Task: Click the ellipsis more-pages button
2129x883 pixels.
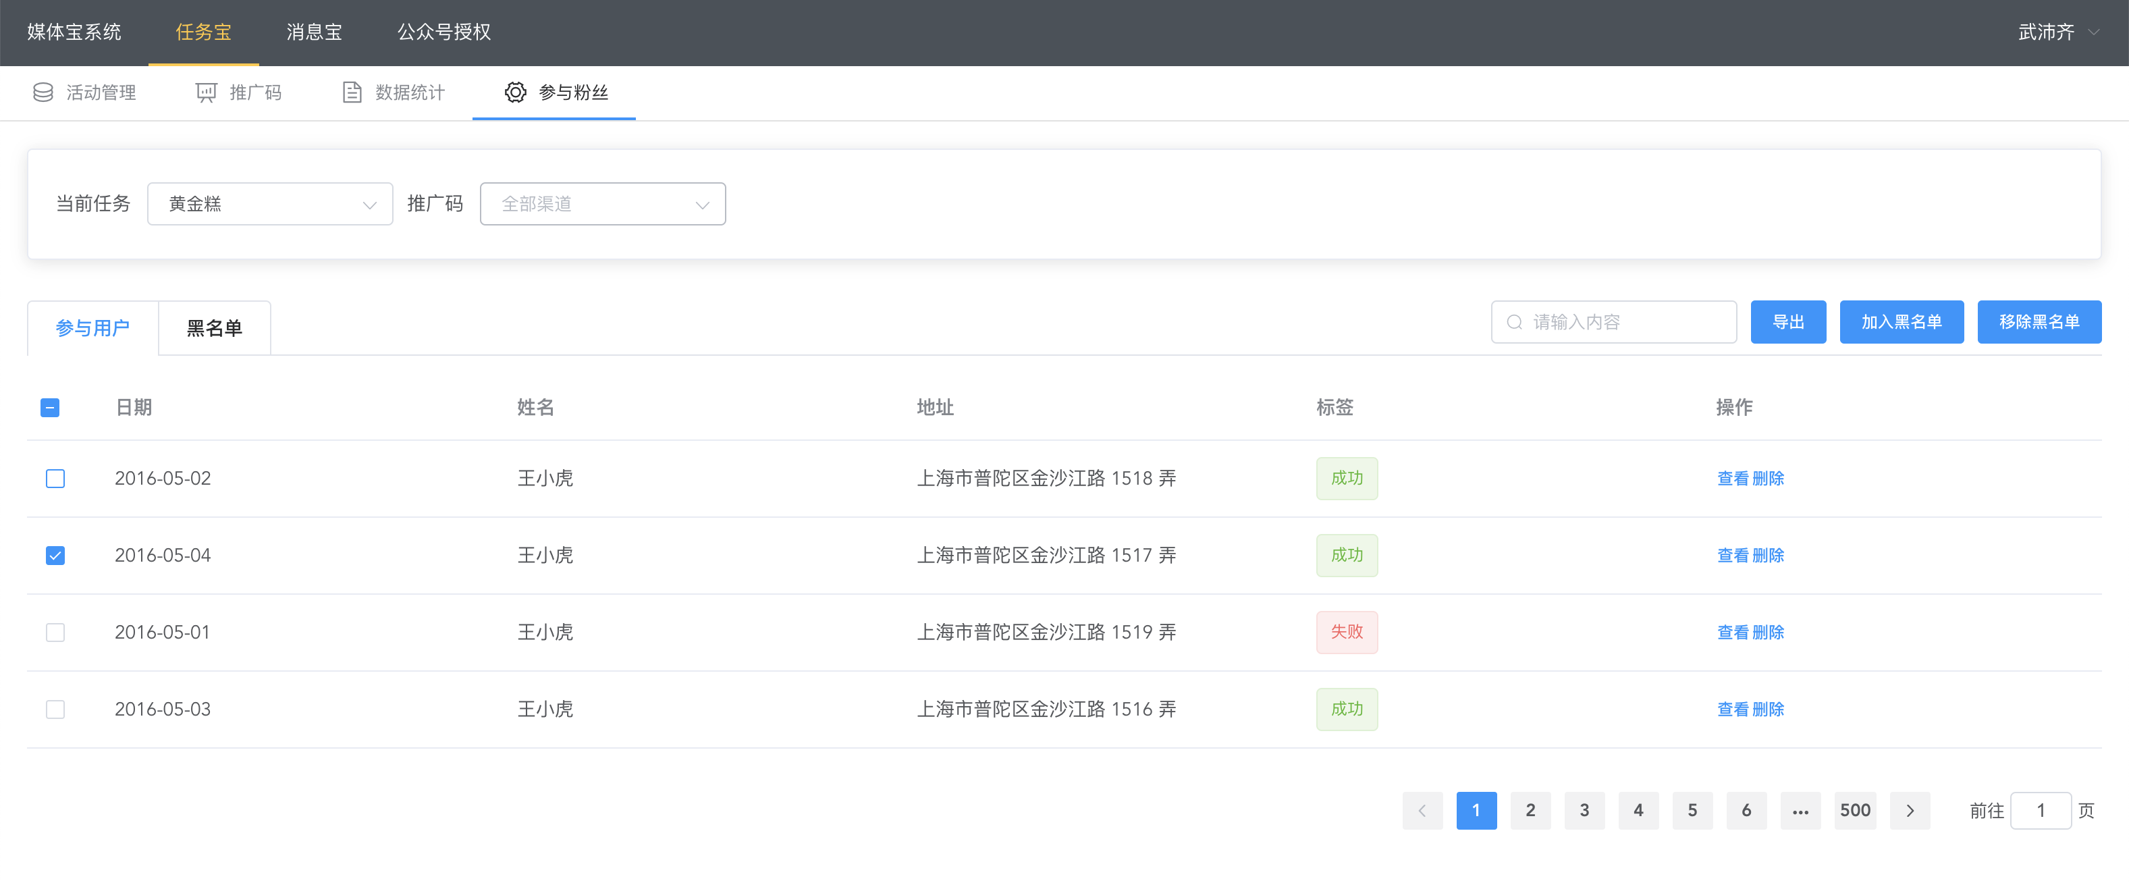Action: [x=1800, y=810]
